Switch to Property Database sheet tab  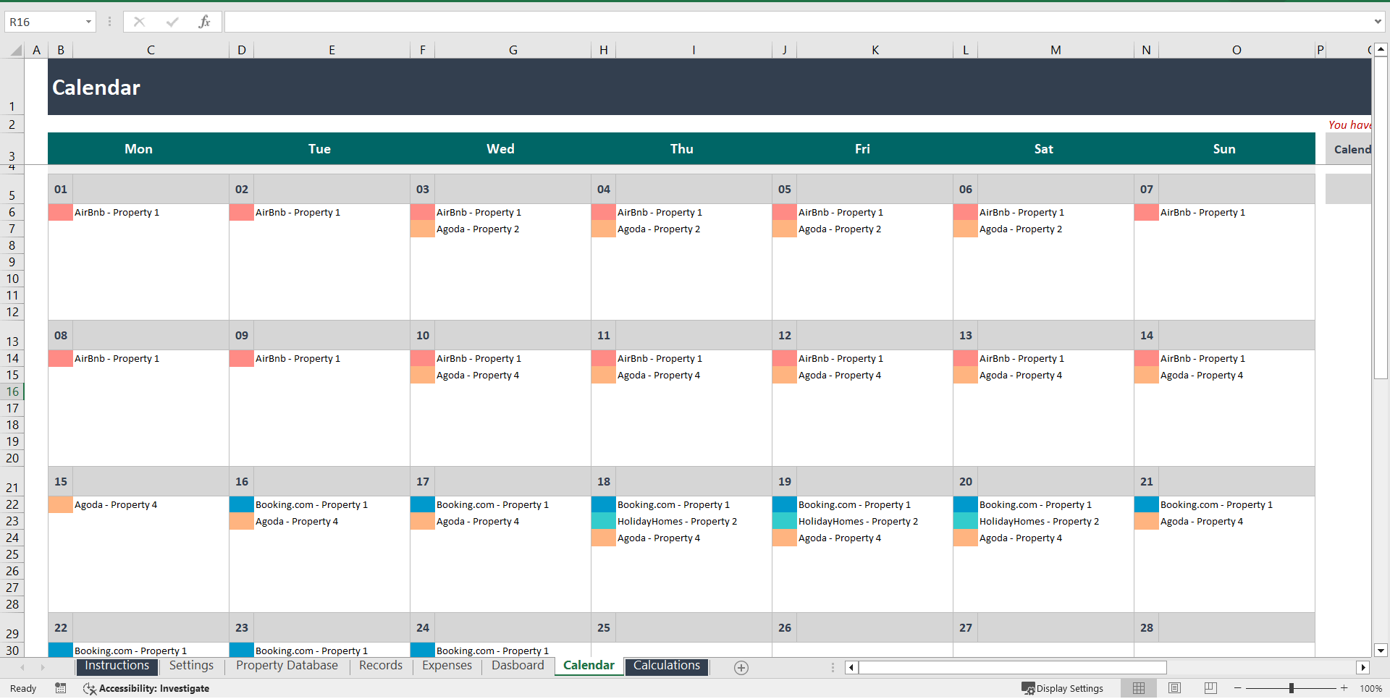(287, 666)
